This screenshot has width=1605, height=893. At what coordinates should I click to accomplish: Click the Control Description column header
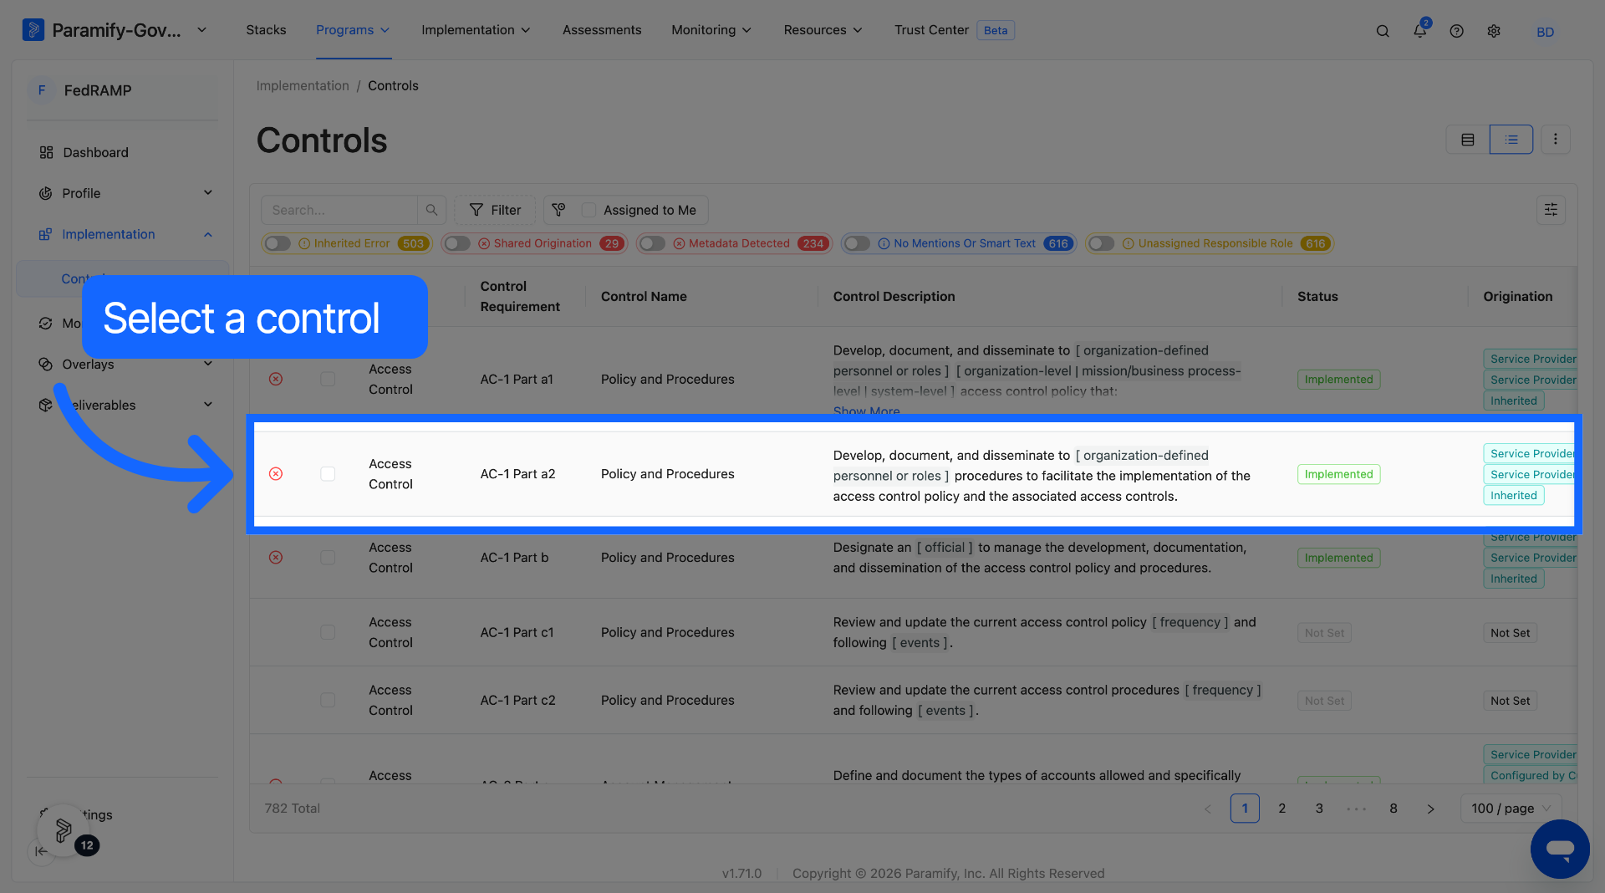tap(894, 297)
